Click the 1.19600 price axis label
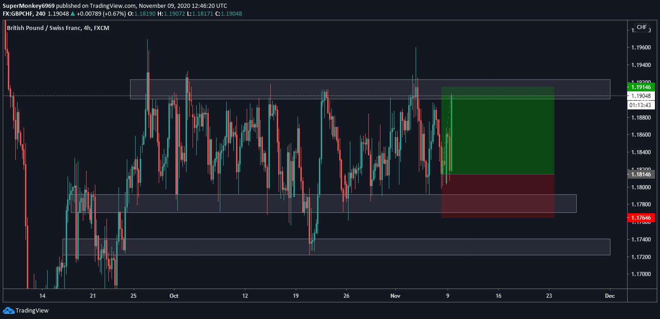This screenshot has height=319, width=660. pos(641,48)
